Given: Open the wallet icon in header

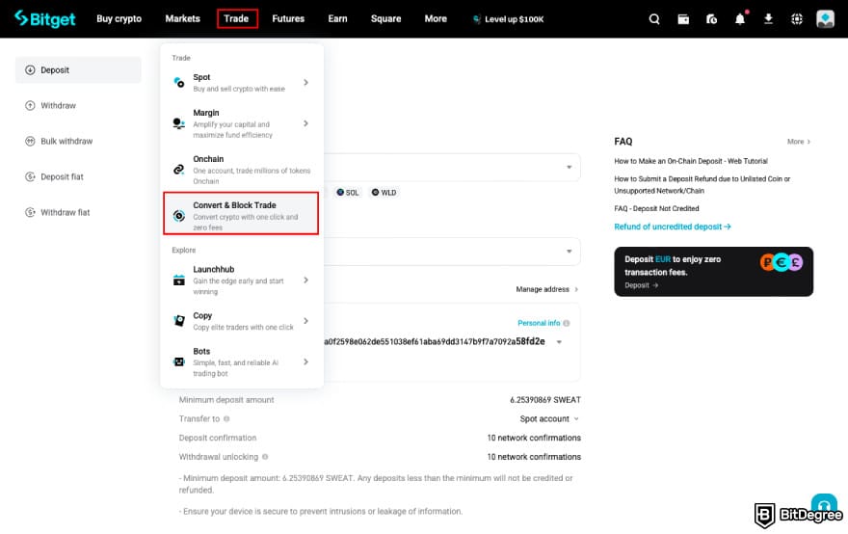Looking at the screenshot, I should click(683, 19).
